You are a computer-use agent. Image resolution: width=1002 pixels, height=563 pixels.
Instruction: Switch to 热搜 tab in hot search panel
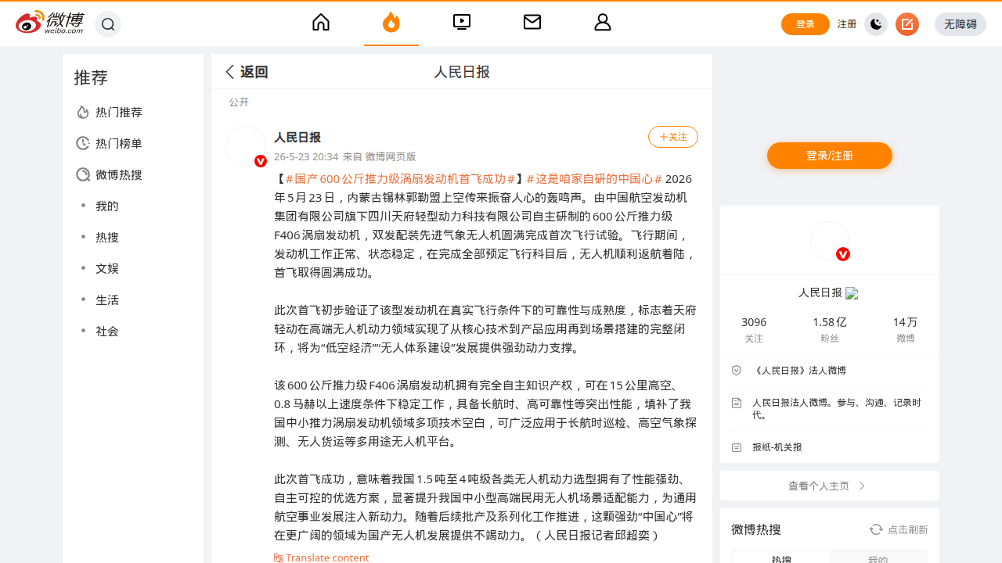tap(781, 558)
